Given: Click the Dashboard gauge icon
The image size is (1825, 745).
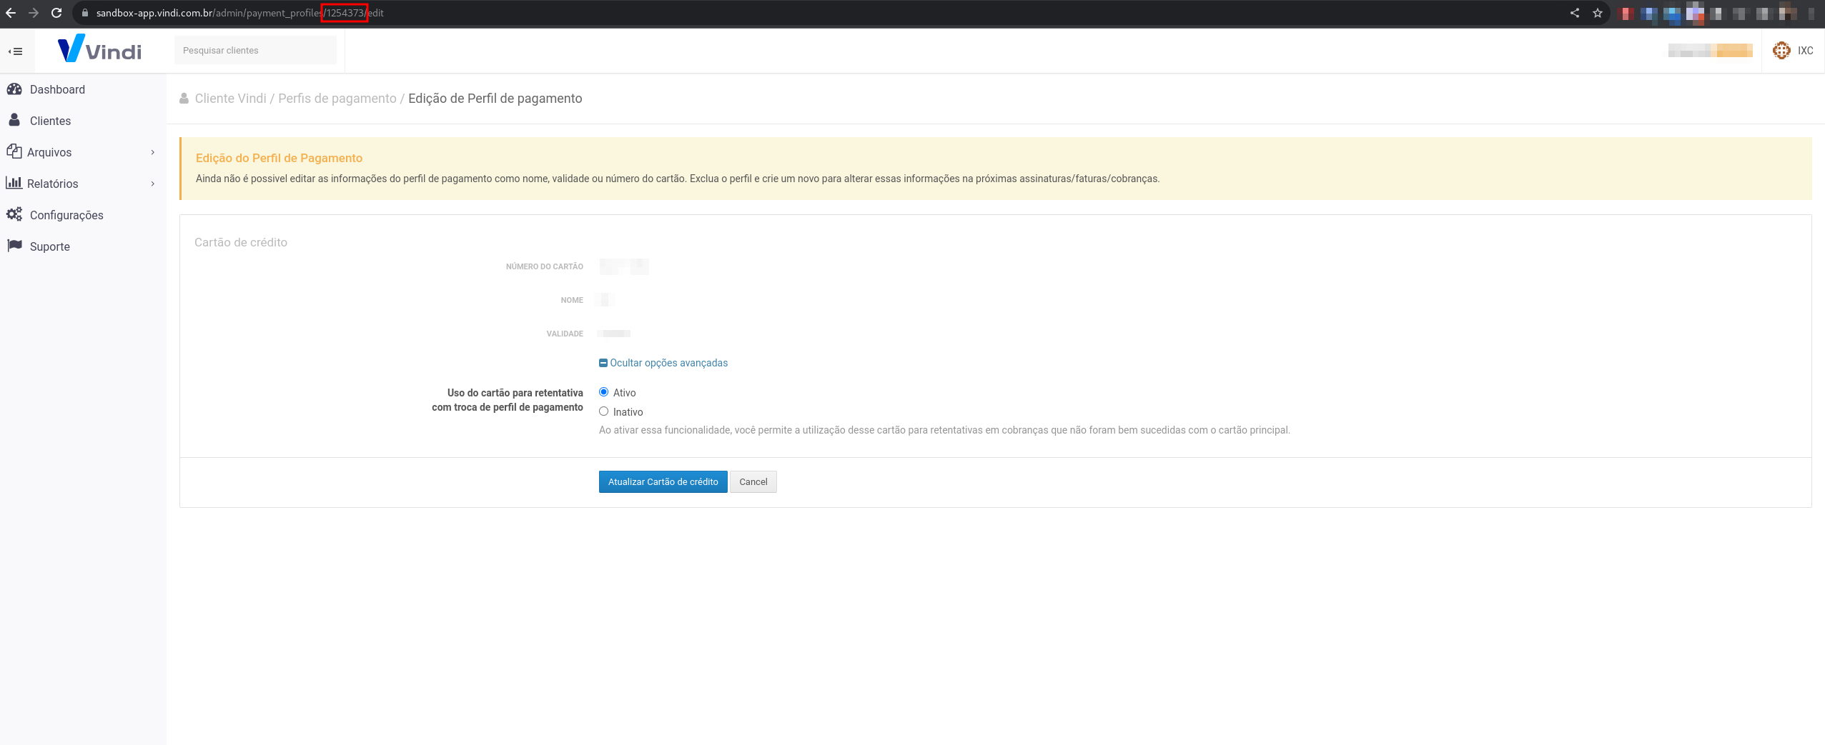Looking at the screenshot, I should click(x=14, y=89).
